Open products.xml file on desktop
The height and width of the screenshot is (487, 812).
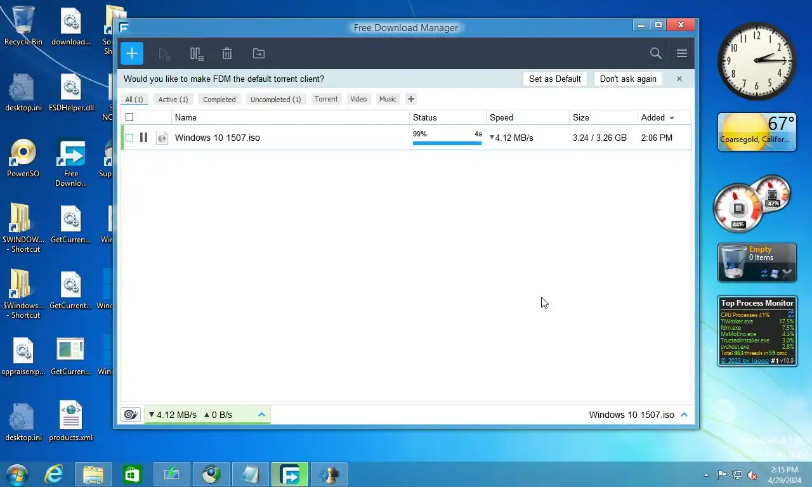71,421
